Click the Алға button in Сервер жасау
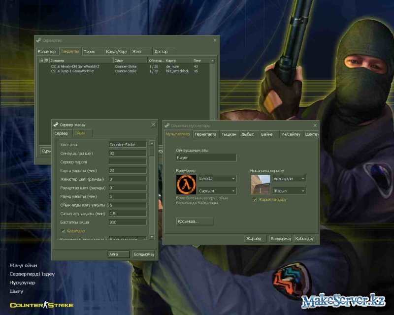The width and height of the screenshot is (394, 315). [119, 254]
